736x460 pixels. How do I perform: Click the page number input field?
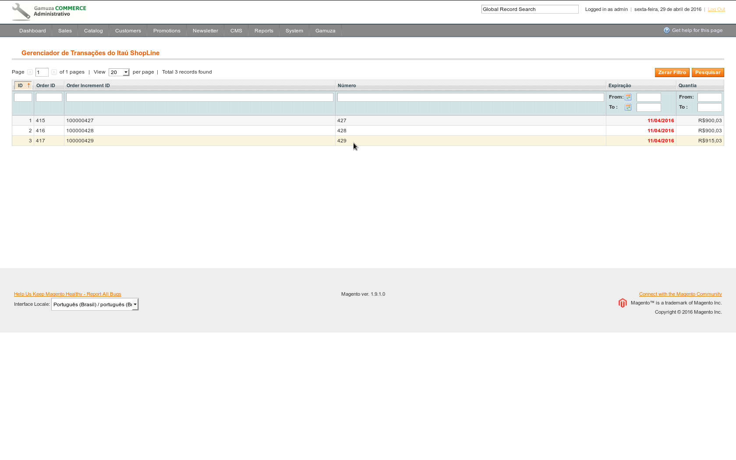(42, 72)
